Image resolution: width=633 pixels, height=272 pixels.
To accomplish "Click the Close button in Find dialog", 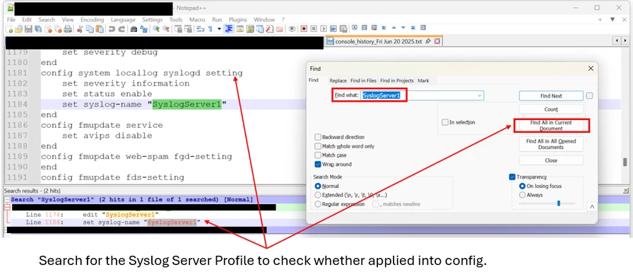I will tap(551, 160).
